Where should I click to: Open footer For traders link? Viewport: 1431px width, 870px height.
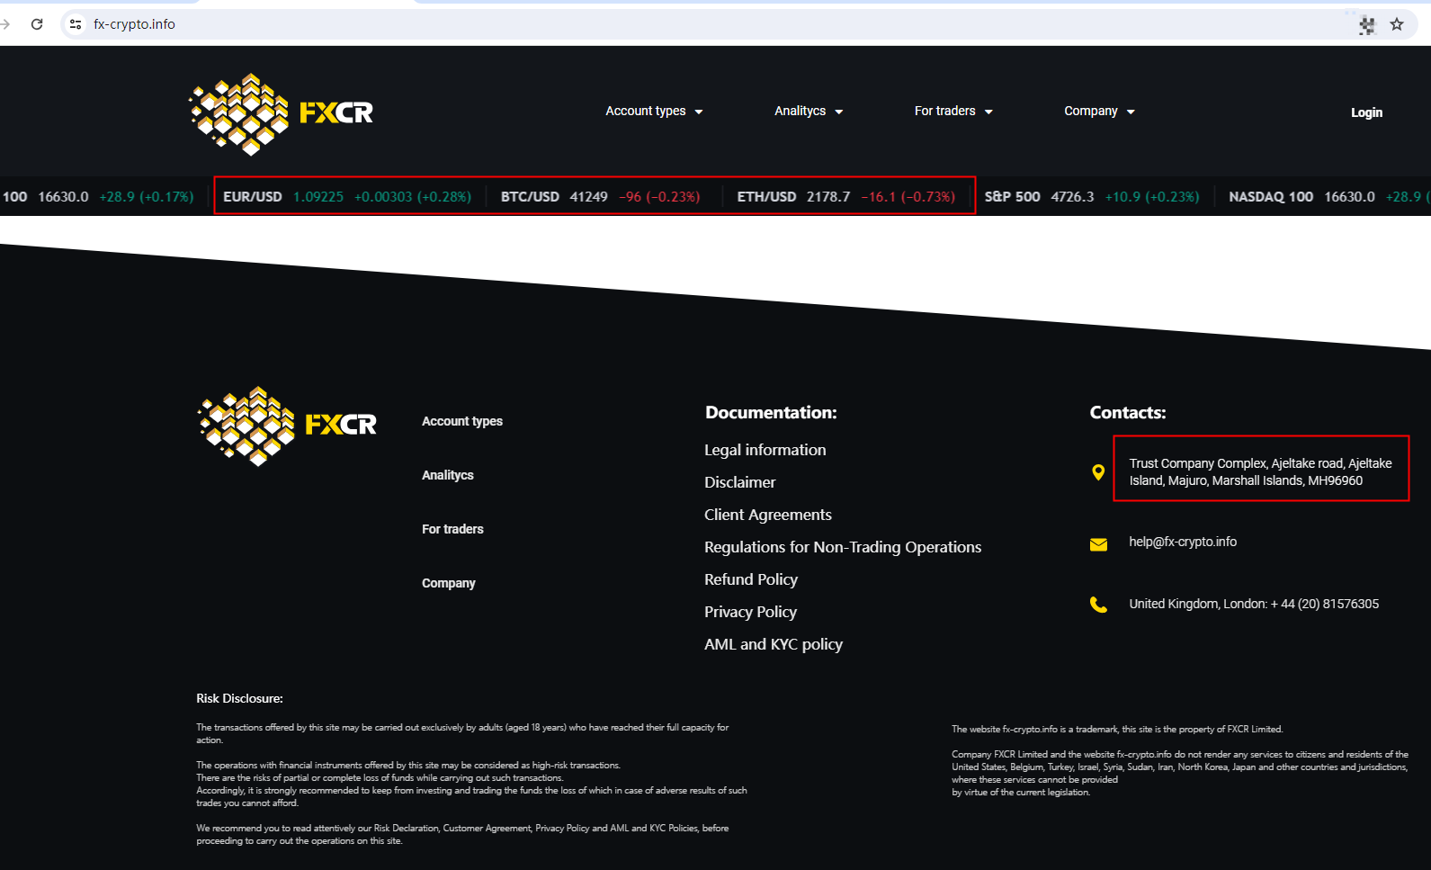click(x=452, y=529)
